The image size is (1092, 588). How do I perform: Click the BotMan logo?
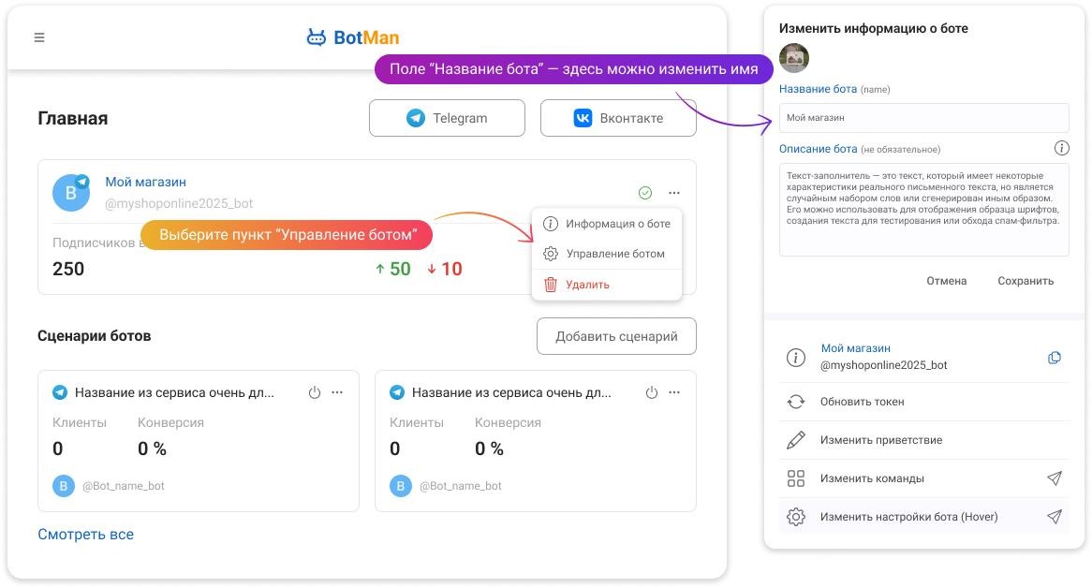(x=352, y=37)
